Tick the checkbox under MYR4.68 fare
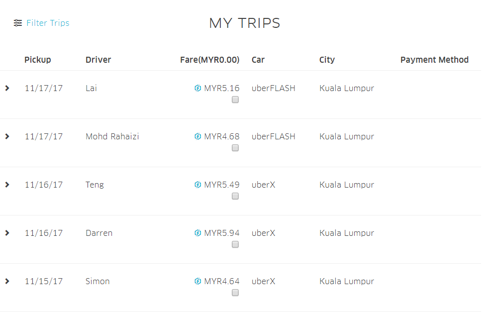The width and height of the screenshot is (493, 312). coord(235,148)
